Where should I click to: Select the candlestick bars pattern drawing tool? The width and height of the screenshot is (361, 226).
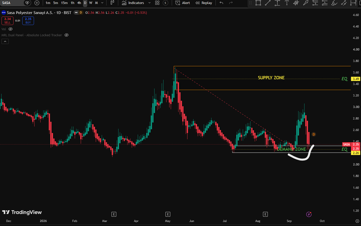(x=296, y=3)
